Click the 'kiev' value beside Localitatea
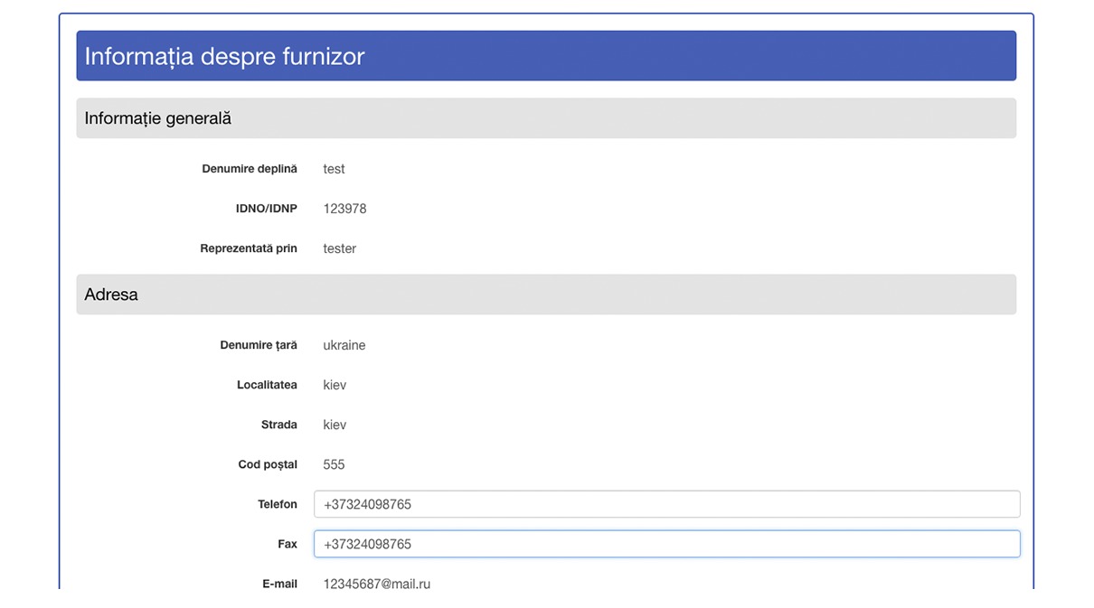The height and width of the screenshot is (608, 1094). point(335,385)
